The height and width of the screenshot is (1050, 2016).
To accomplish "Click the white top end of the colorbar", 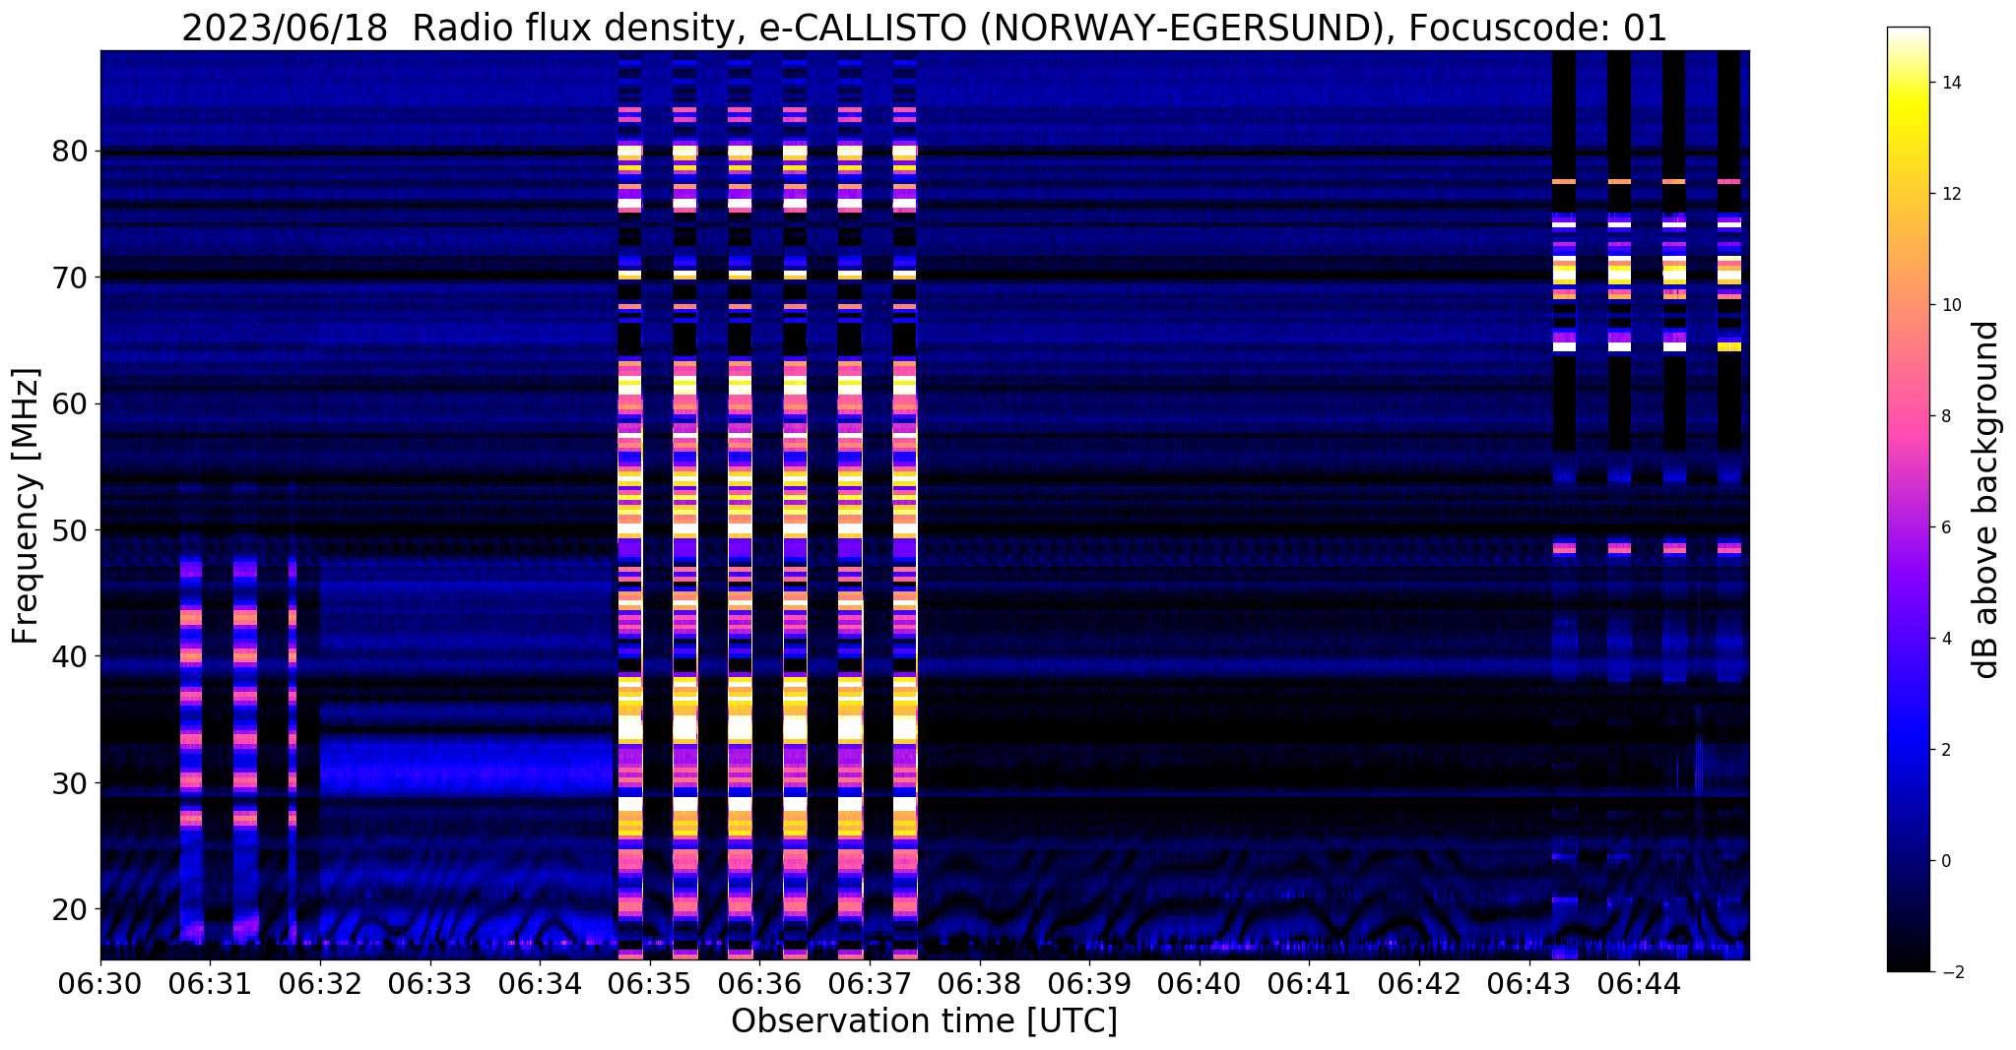I will click(1908, 35).
